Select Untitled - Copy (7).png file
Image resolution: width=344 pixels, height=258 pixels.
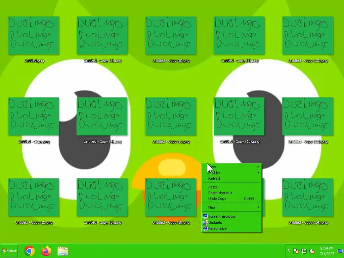coord(171,121)
